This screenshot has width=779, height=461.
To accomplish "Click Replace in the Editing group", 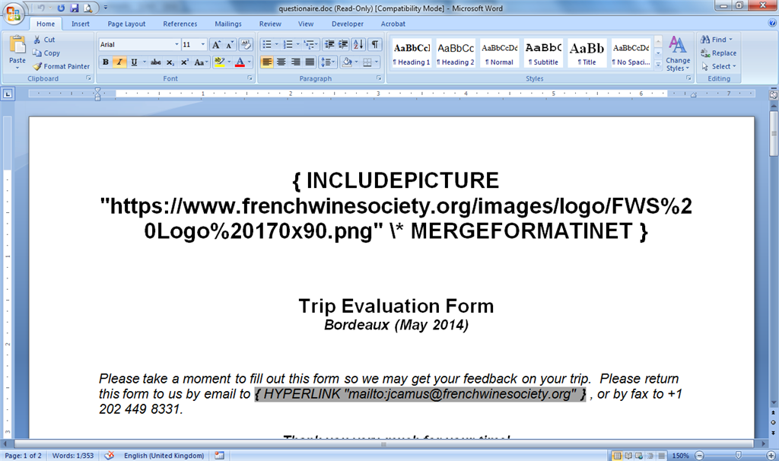I will (718, 53).
